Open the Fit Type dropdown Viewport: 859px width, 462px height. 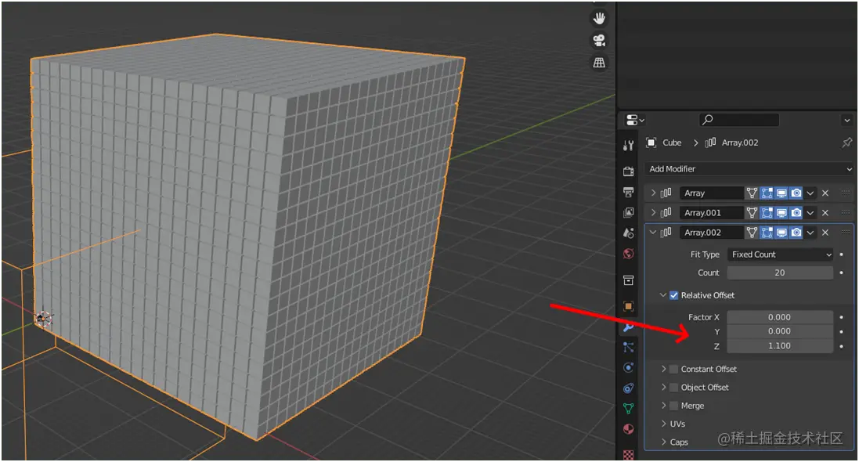click(x=781, y=254)
